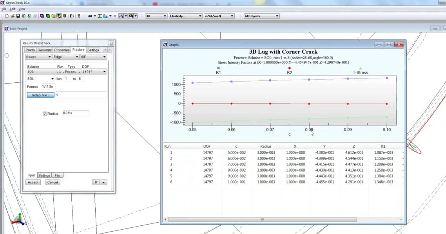Click the Format input field showing %11.3e
Screen dimensions: 446x234
click(x=49, y=87)
